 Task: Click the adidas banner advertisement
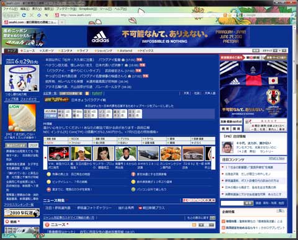[x=168, y=37]
